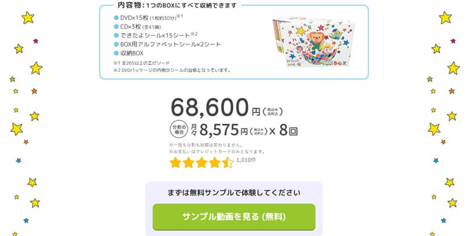Click the blue bullet beside 収納BOX
The width and height of the screenshot is (468, 236).
point(116,53)
